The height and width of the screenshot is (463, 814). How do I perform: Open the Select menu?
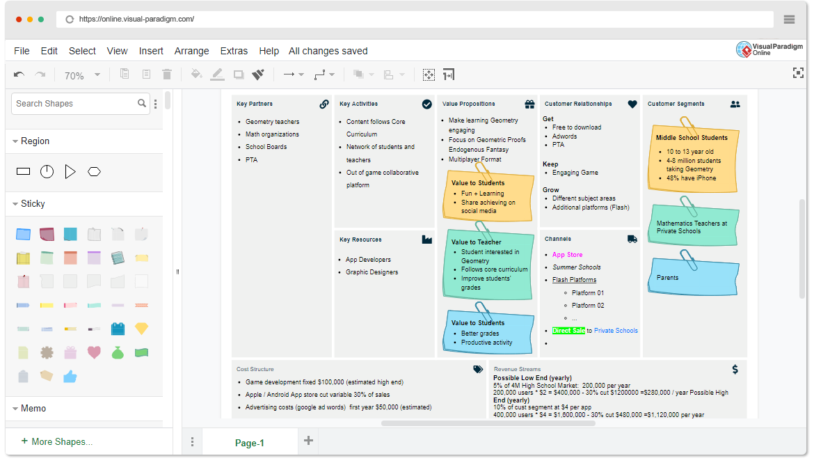83,51
